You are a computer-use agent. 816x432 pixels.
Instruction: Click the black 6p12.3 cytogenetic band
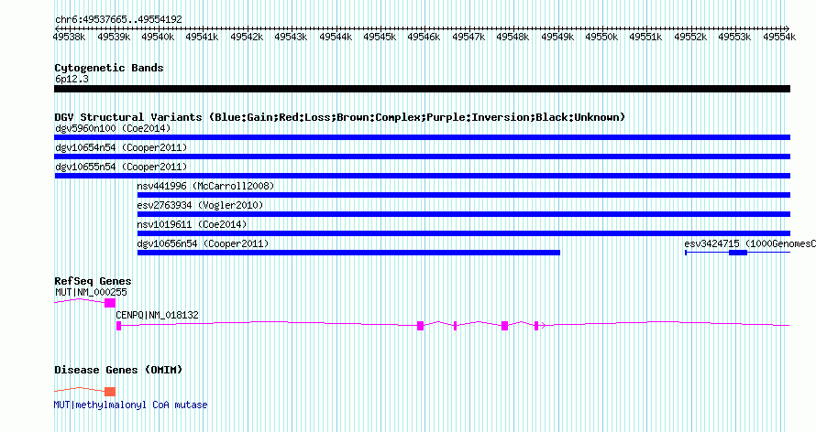[x=422, y=89]
